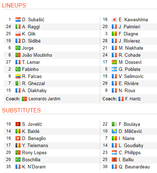Open T. Lemar player profile
157x173 pixels.
31,62
